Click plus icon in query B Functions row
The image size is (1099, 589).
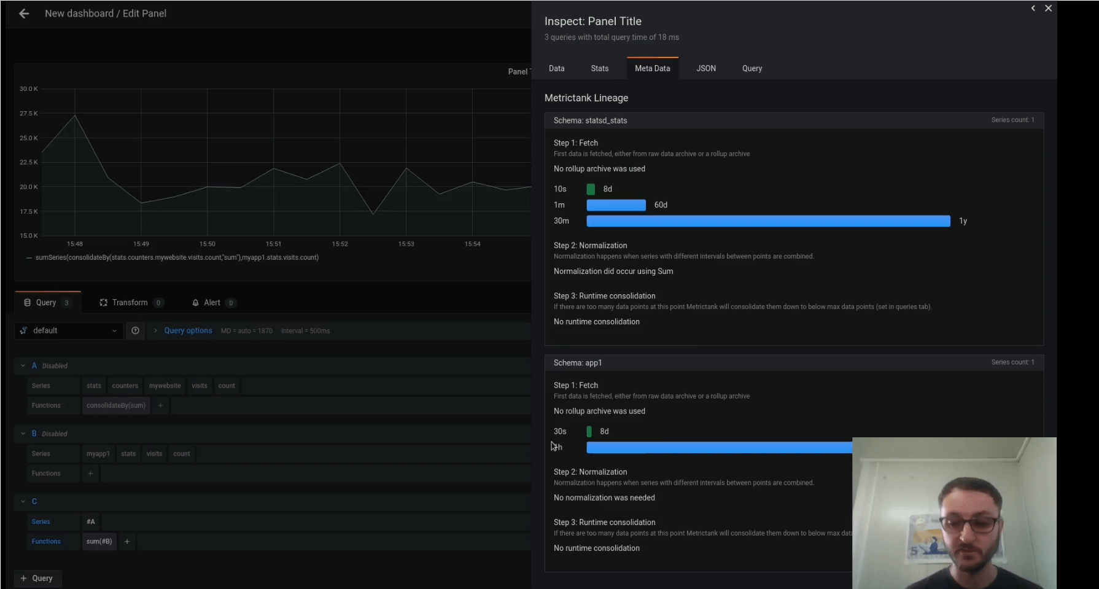click(x=90, y=474)
